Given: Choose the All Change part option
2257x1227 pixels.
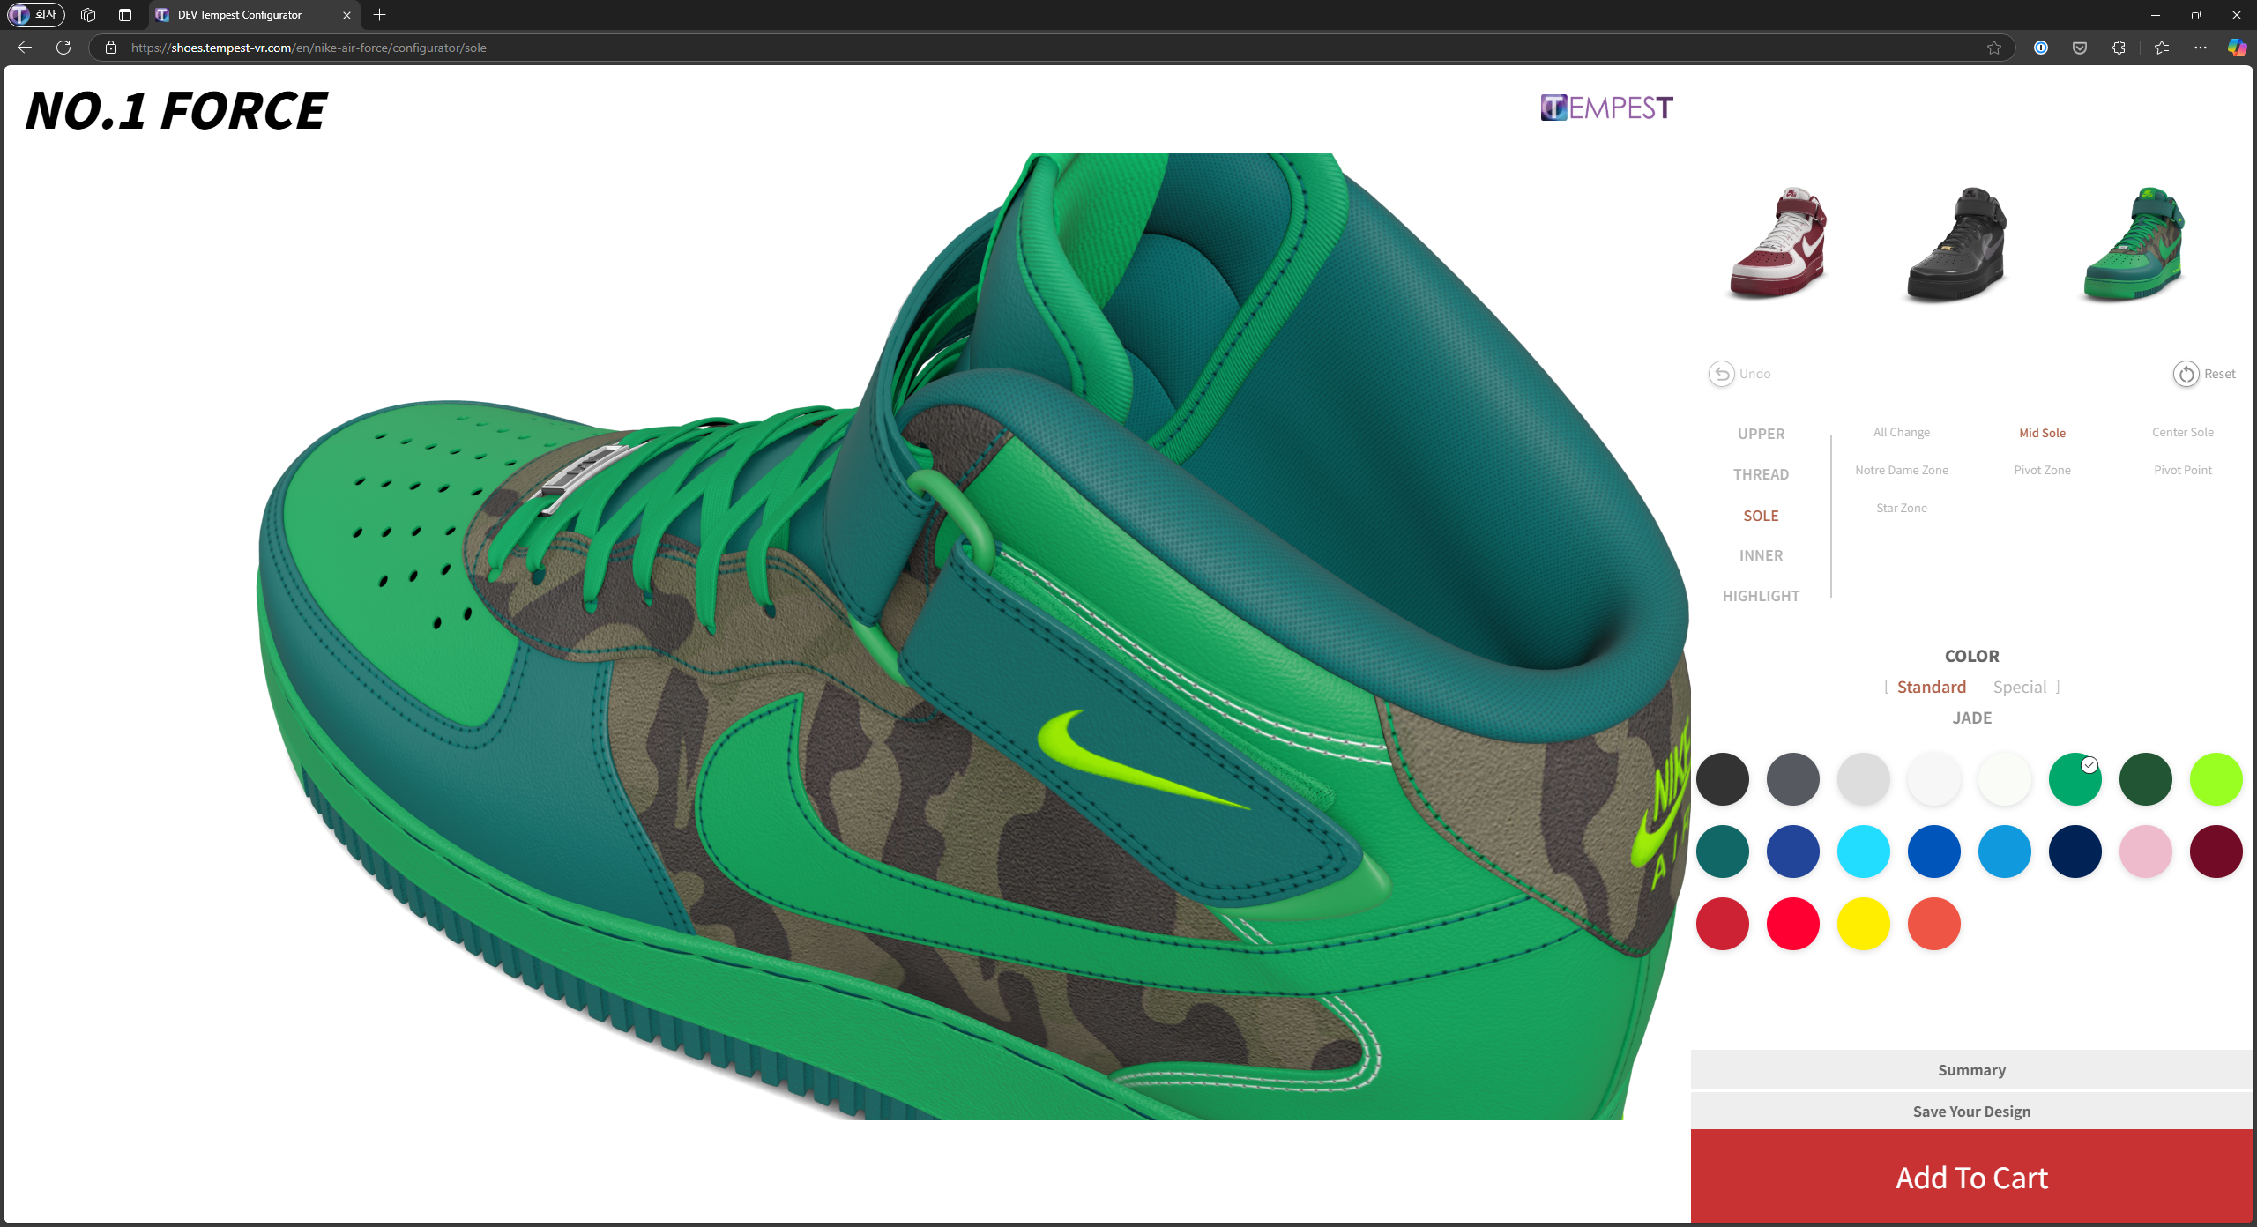Looking at the screenshot, I should [1902, 432].
